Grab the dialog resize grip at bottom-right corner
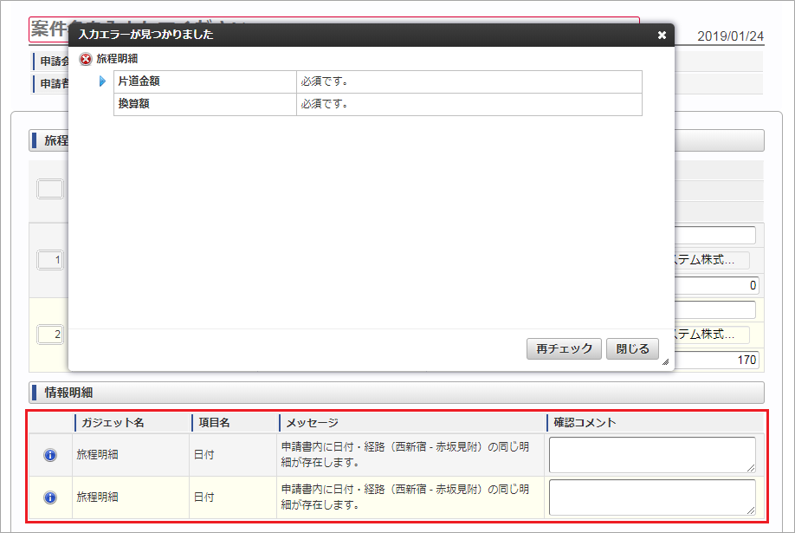795x533 pixels. (665, 362)
